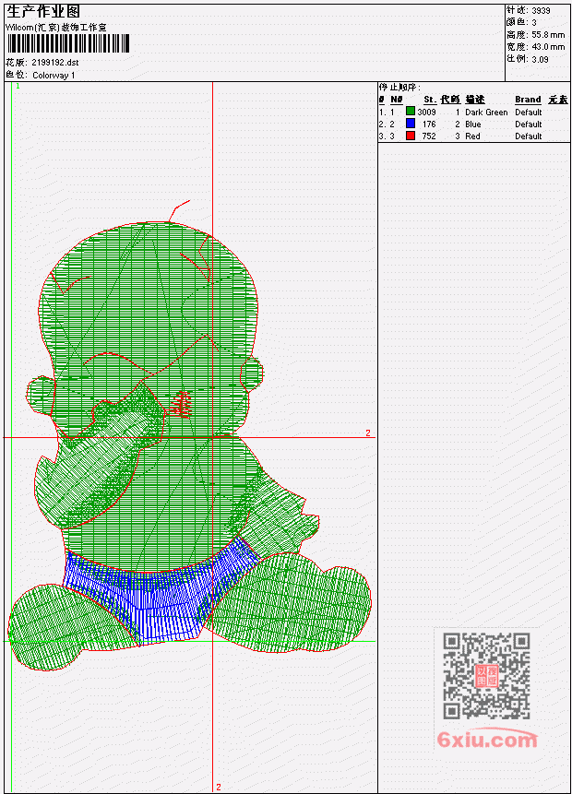572x794 pixels.
Task: Click the 'Colorway 1' value
Action: coord(54,75)
